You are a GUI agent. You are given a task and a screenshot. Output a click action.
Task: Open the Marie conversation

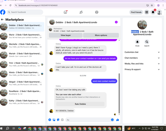22,36
